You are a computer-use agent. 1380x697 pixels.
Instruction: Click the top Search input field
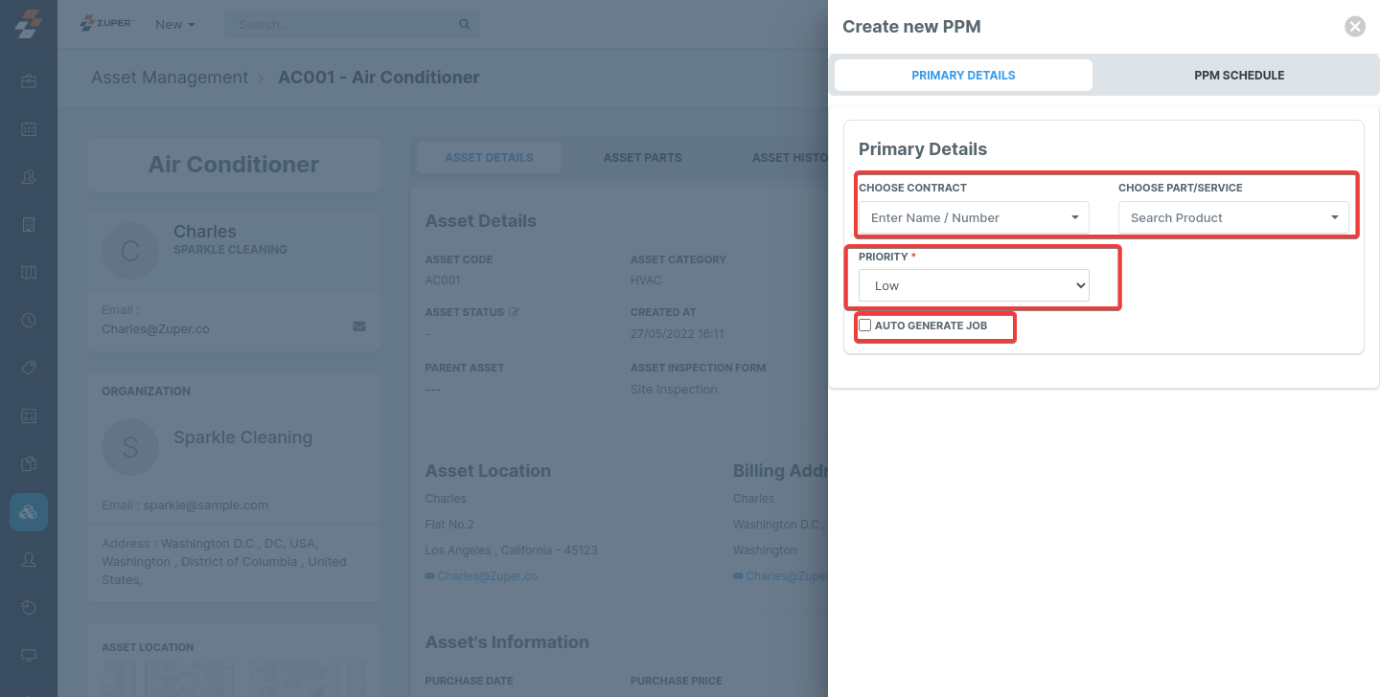pos(345,24)
